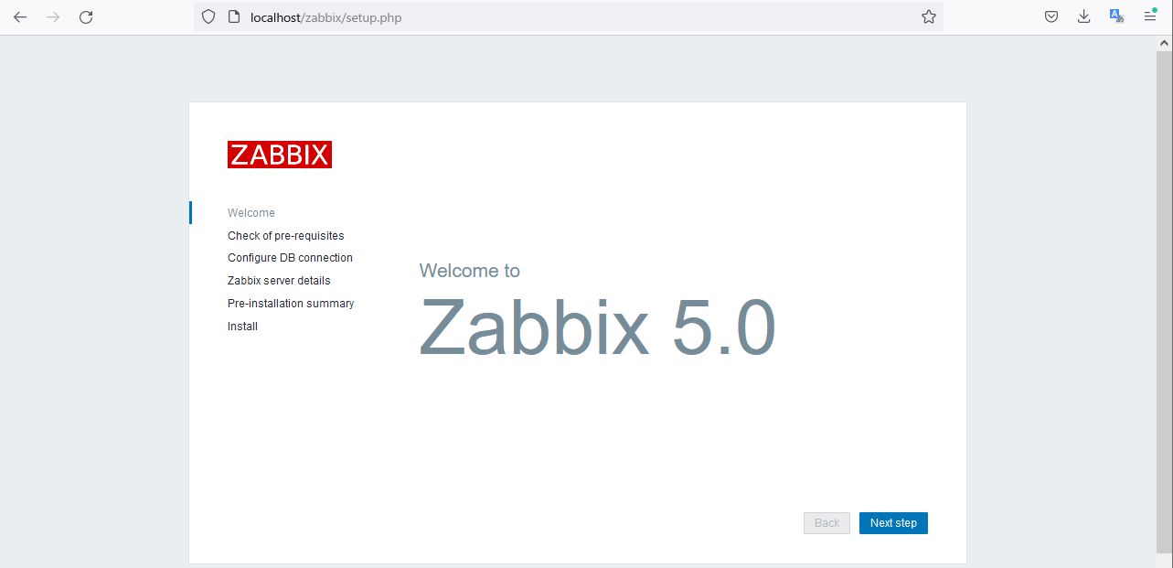This screenshot has height=568, width=1173.
Task: Click the Next step button
Action: pos(893,523)
